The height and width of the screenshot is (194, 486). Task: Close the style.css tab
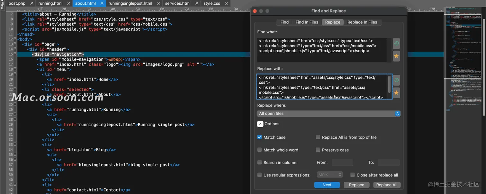[x=226, y=4]
